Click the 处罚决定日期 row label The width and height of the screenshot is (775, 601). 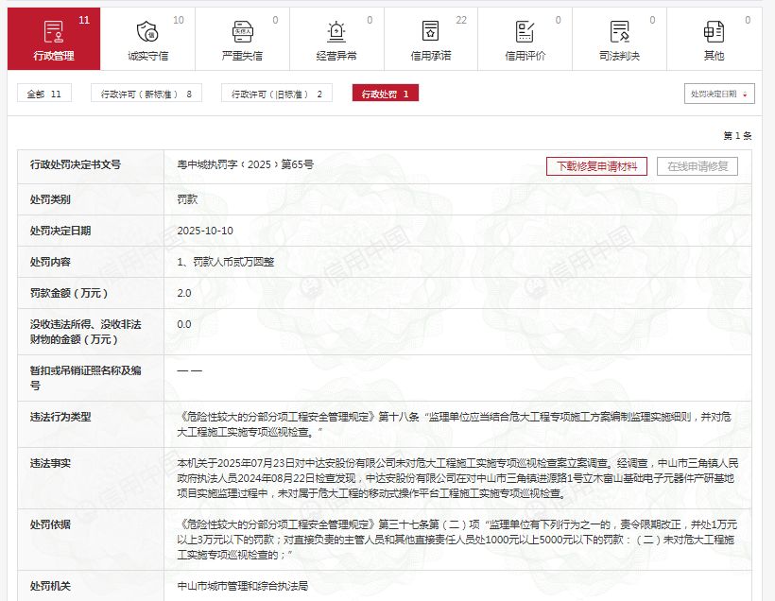pyautogui.click(x=60, y=231)
